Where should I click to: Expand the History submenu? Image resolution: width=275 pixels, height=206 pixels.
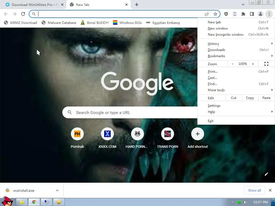click(236, 44)
